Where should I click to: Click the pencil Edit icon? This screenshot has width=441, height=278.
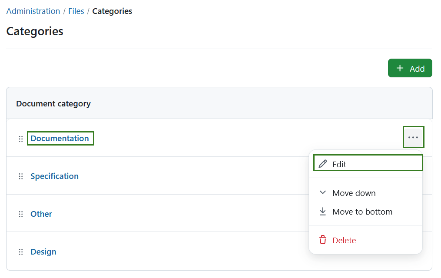point(323,163)
